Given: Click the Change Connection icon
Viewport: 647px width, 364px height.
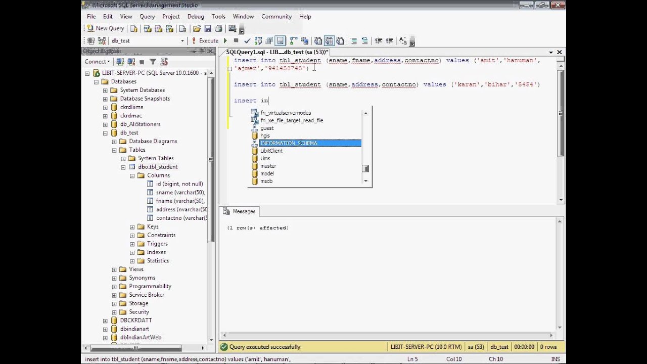Looking at the screenshot, I should pos(102,40).
